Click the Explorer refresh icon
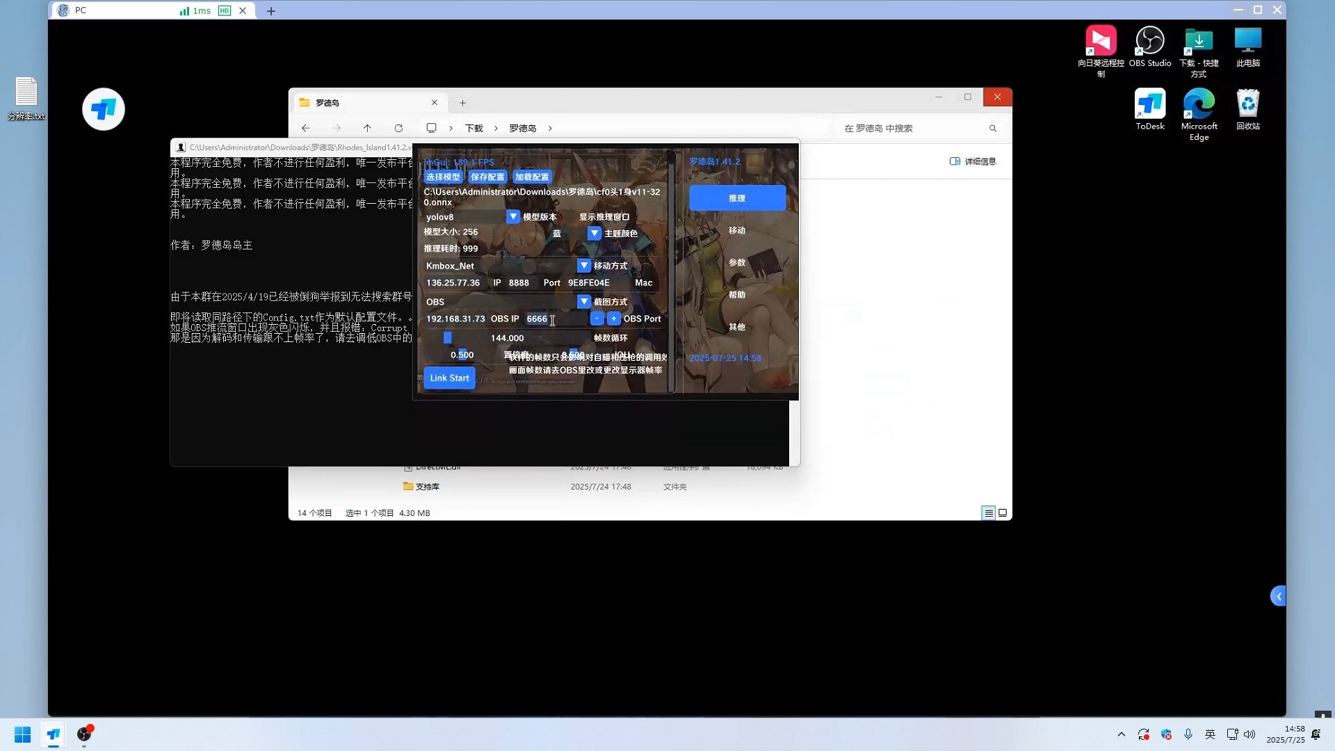This screenshot has width=1335, height=751. [398, 128]
